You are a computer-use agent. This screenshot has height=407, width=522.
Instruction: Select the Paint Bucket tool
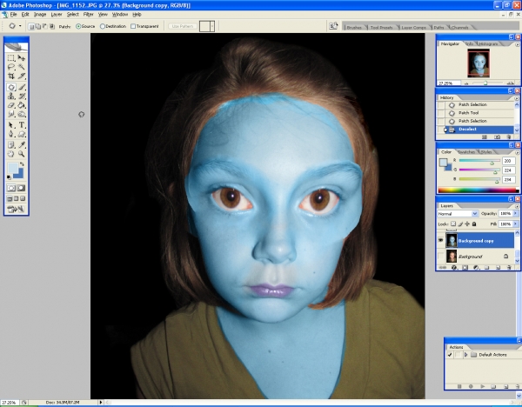coord(21,105)
